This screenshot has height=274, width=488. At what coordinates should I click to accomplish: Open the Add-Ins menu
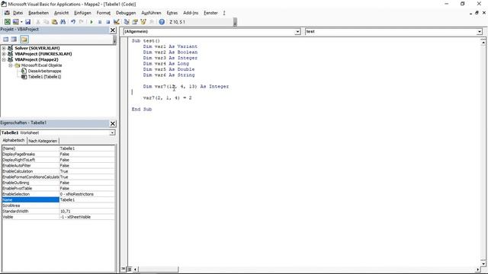point(191,13)
